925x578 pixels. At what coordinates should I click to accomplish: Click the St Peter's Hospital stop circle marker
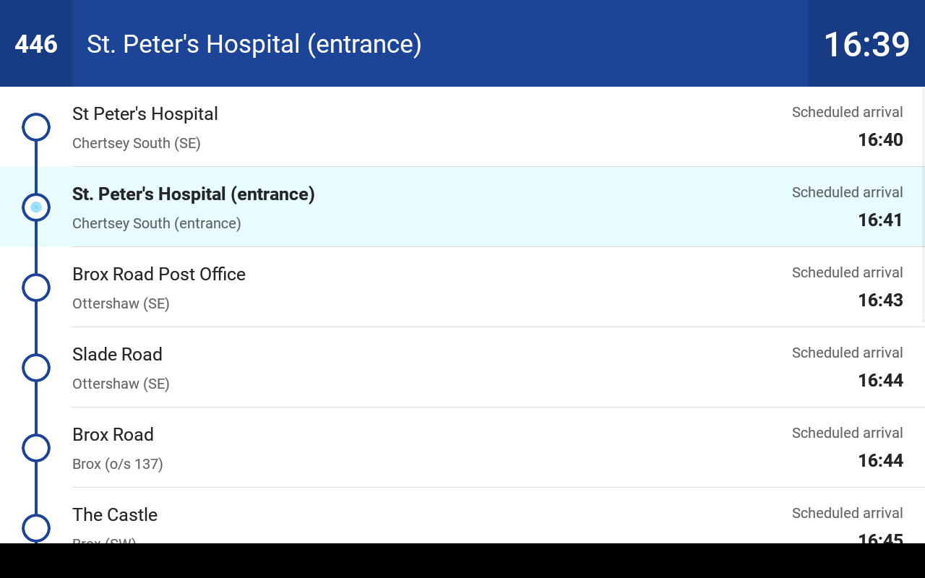[36, 127]
